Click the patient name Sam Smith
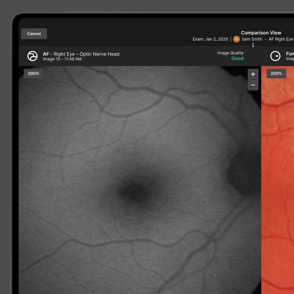Image resolution: width=294 pixels, height=294 pixels. tap(252, 39)
